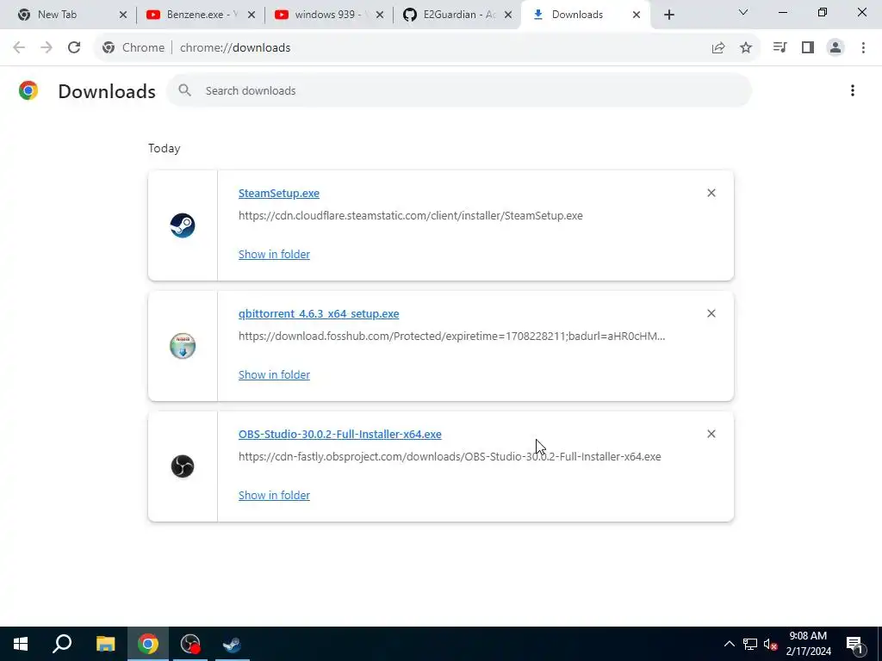Viewport: 882px width, 661px height.
Task: Open the Downloads page more actions menu
Action: pos(852,90)
